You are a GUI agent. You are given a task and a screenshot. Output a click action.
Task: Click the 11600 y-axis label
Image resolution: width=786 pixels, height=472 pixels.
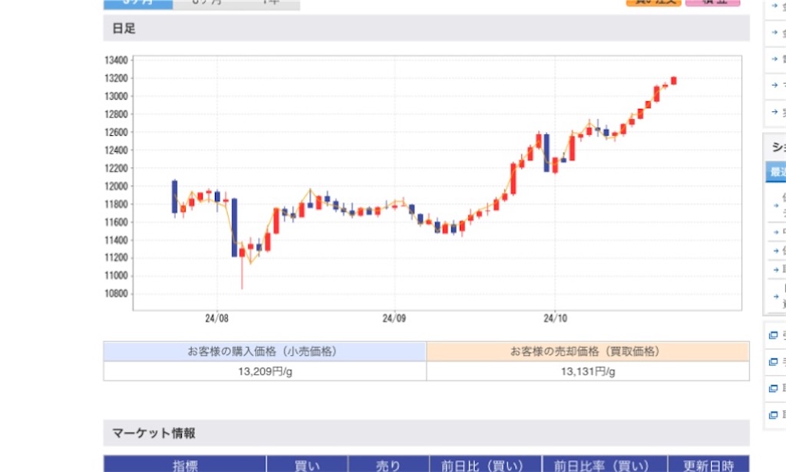click(117, 222)
